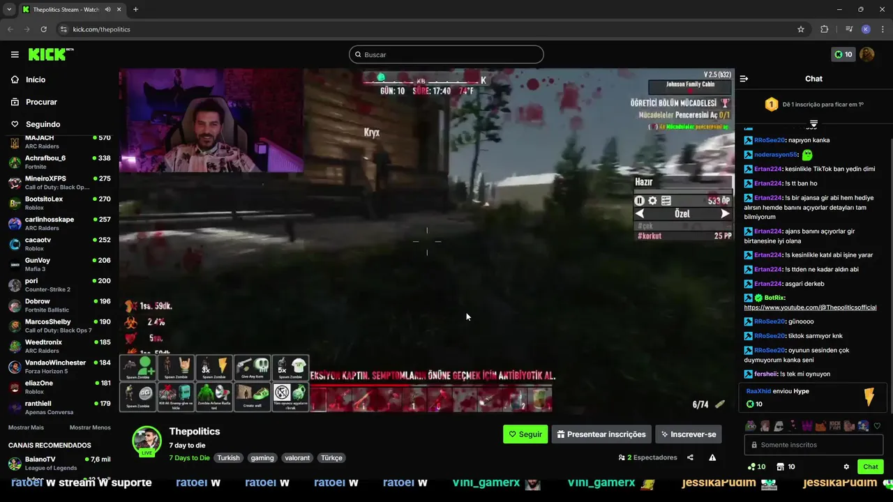This screenshot has width=893, height=502.
Task: Open the Seguindo heart section
Action: pos(35,124)
